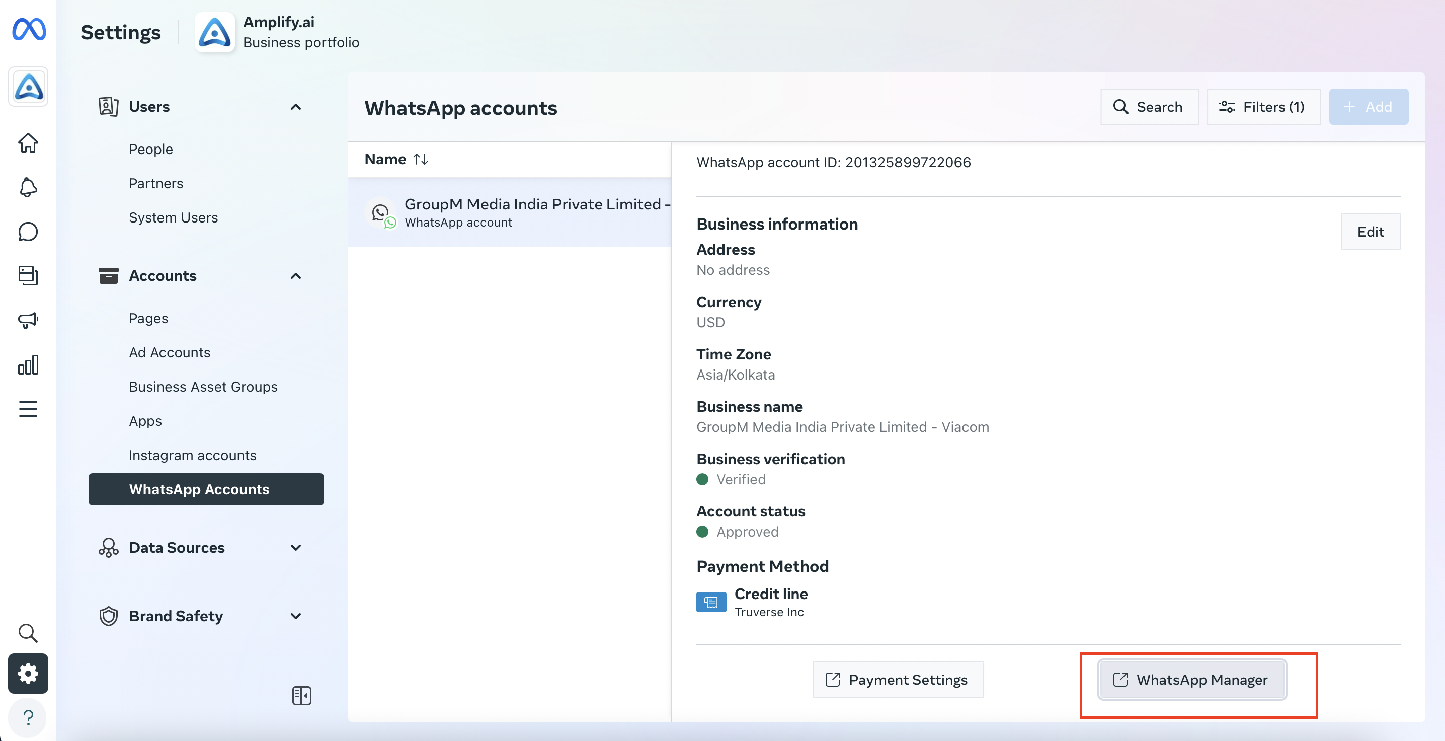Open Ad Accounts menu item

pyautogui.click(x=170, y=352)
